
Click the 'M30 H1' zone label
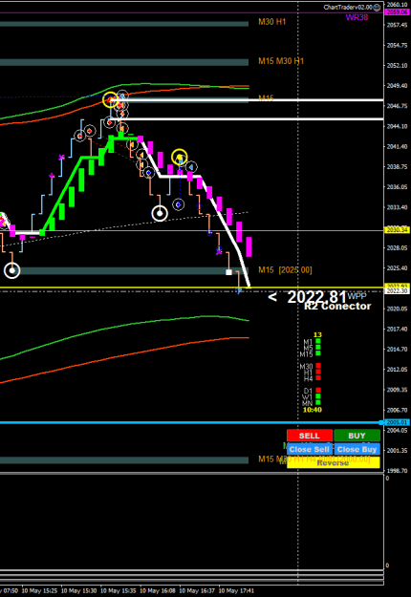pyautogui.click(x=272, y=22)
